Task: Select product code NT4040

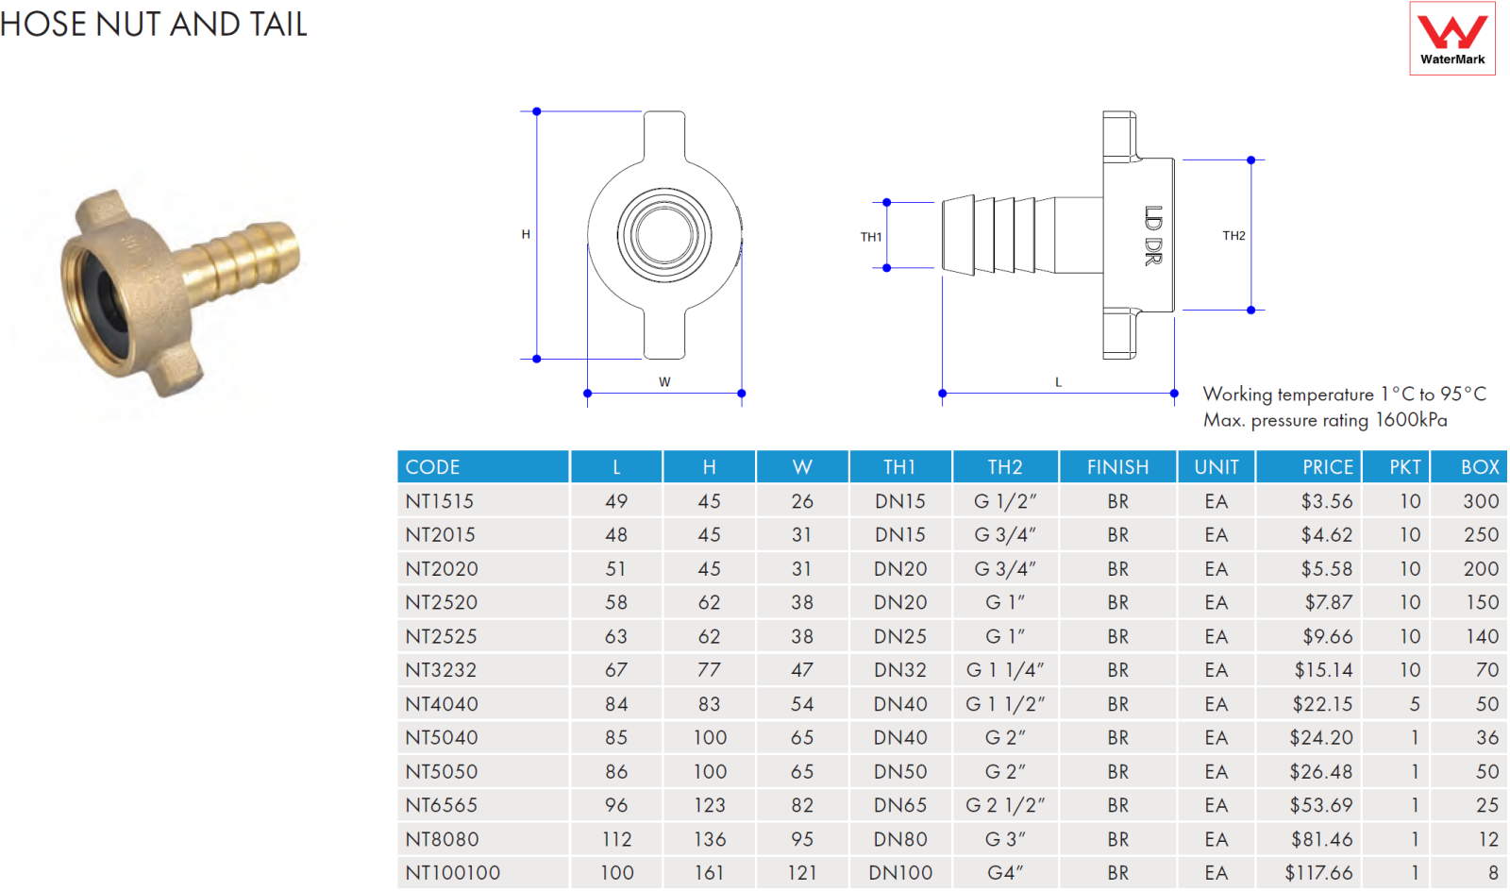Action: pyautogui.click(x=442, y=704)
